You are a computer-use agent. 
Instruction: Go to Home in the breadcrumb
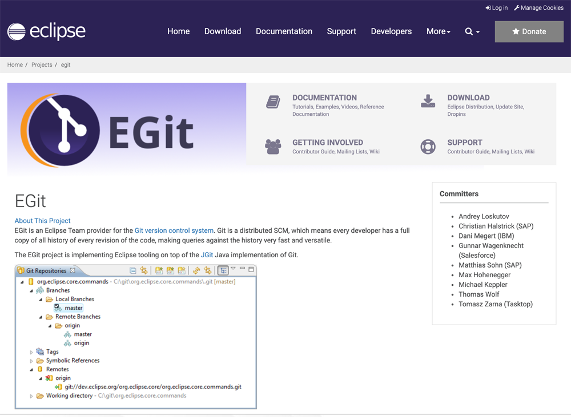point(15,65)
